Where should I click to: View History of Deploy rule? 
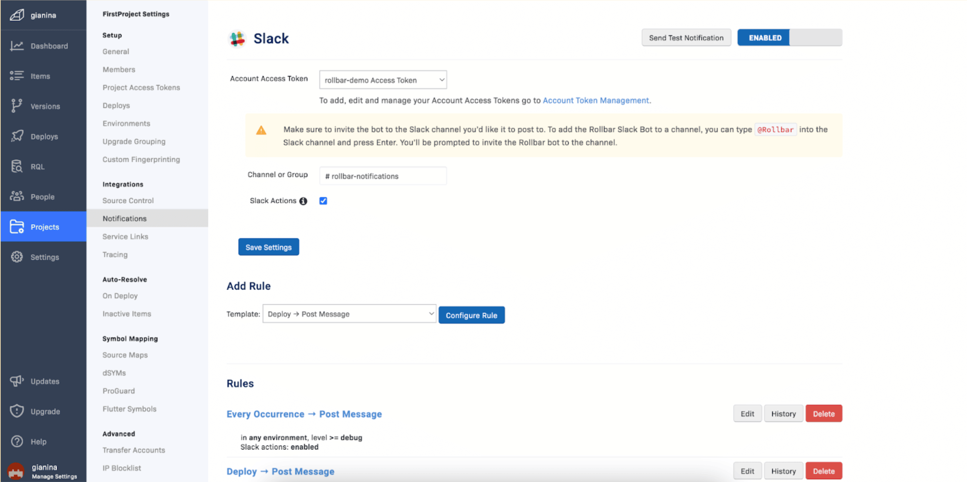tap(783, 471)
